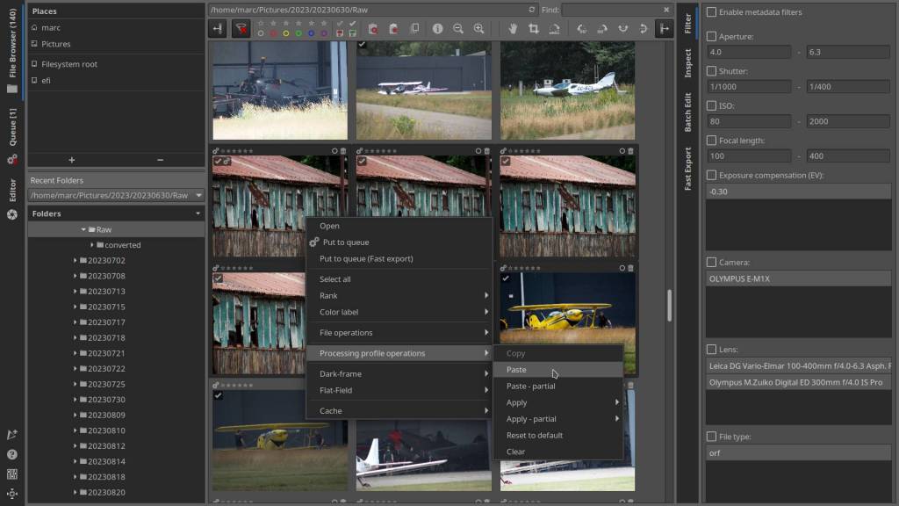Choose Paste - partial menu entry

pos(557,387)
